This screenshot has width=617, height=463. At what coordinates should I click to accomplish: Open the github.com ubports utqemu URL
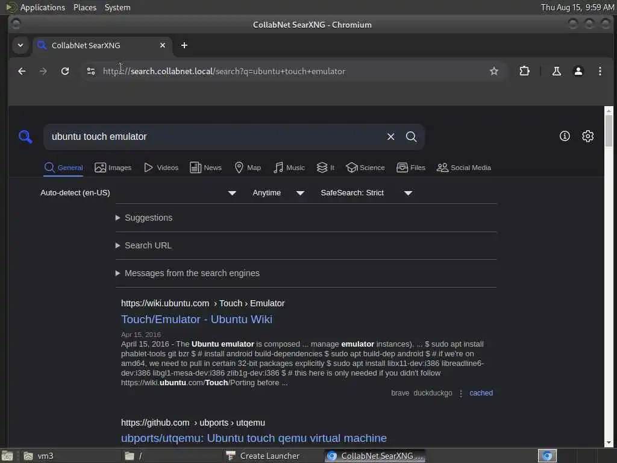193,423
